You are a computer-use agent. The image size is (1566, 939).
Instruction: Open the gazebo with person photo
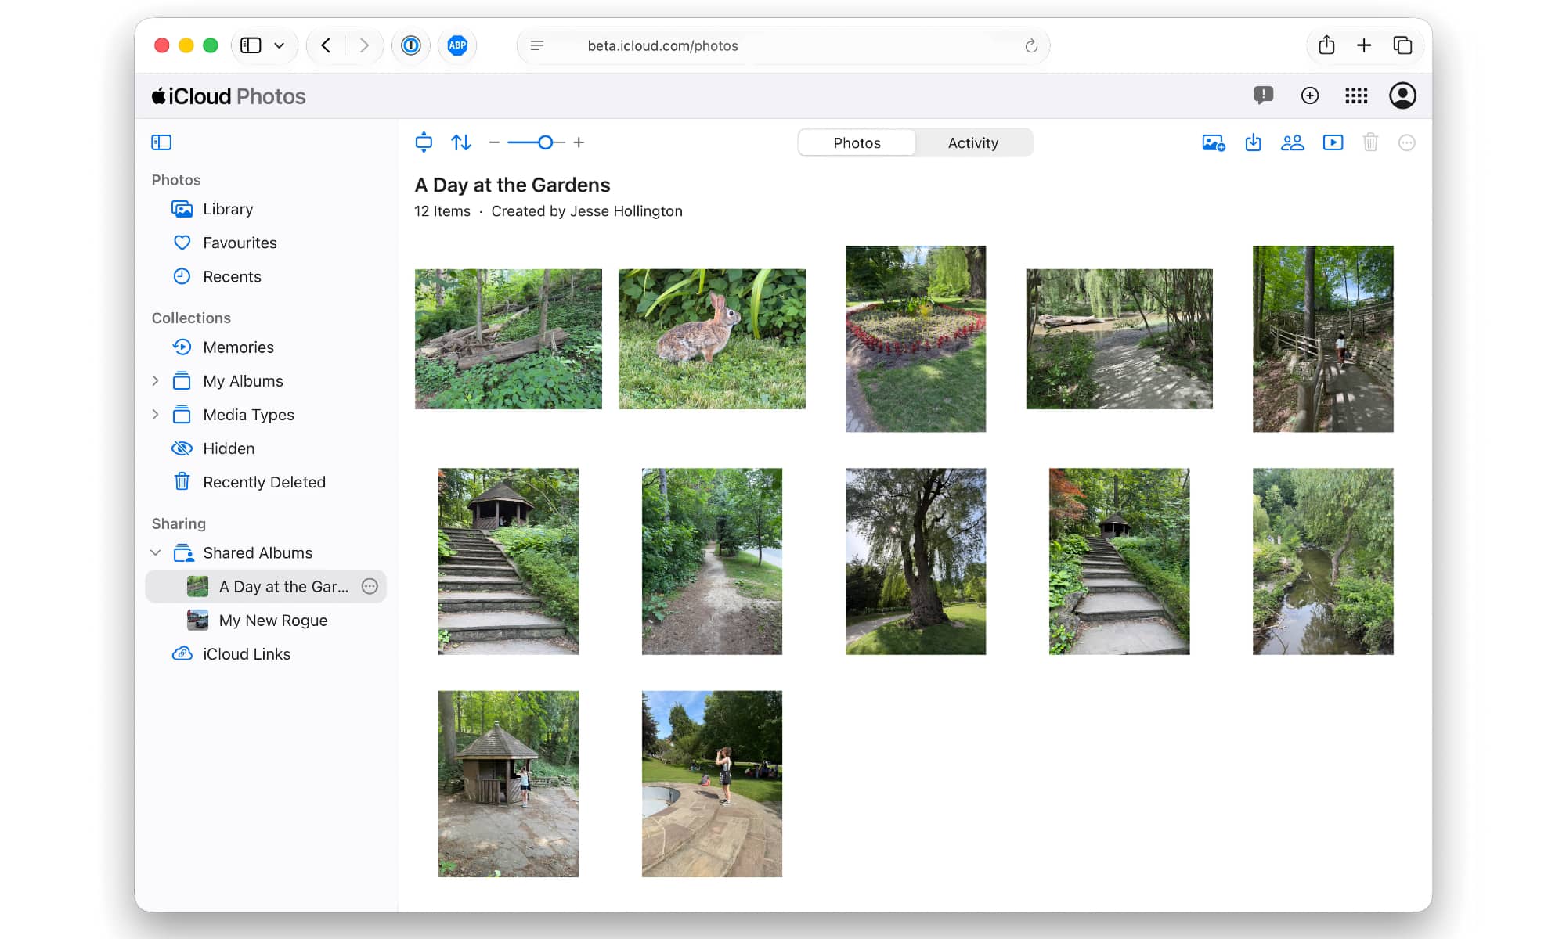click(x=508, y=783)
